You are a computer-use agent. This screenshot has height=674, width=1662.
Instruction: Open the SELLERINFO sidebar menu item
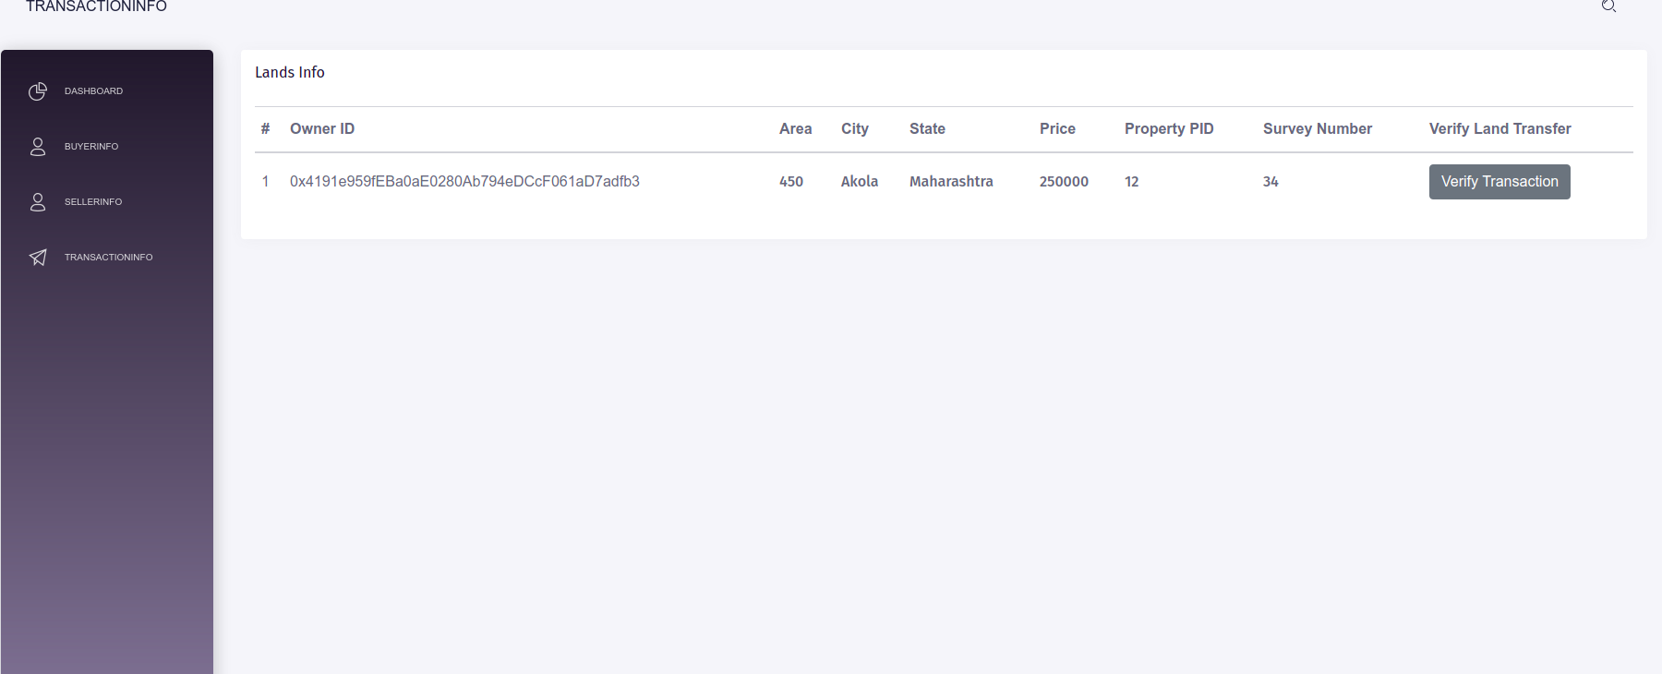click(x=107, y=202)
